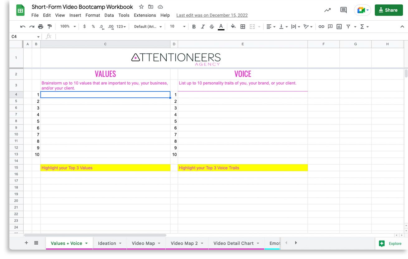This screenshot has width=408, height=259.
Task: Insert a link with the chain icon
Action: click(321, 27)
